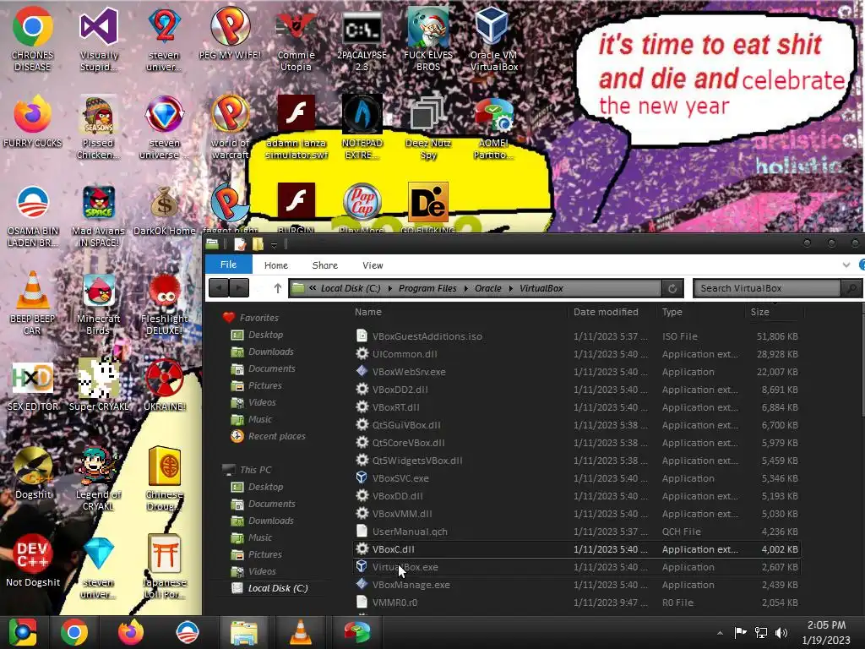Open address bar overflow double chevron

pos(313,288)
